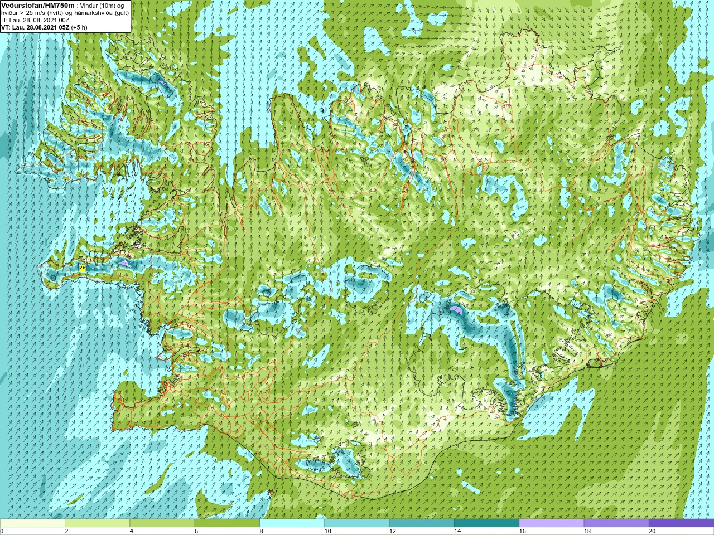Click the 4–6 m/s green legend swatch
Image resolution: width=714 pixels, height=535 pixels.
tap(162, 523)
